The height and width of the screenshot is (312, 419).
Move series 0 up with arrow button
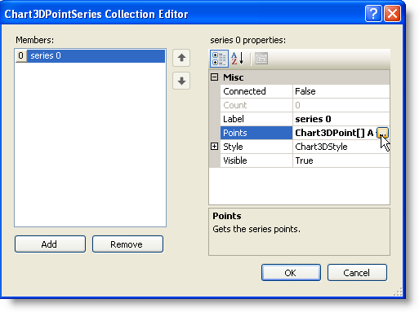tap(181, 58)
